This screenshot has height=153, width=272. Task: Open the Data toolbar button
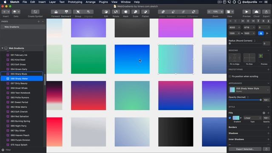[16, 12]
